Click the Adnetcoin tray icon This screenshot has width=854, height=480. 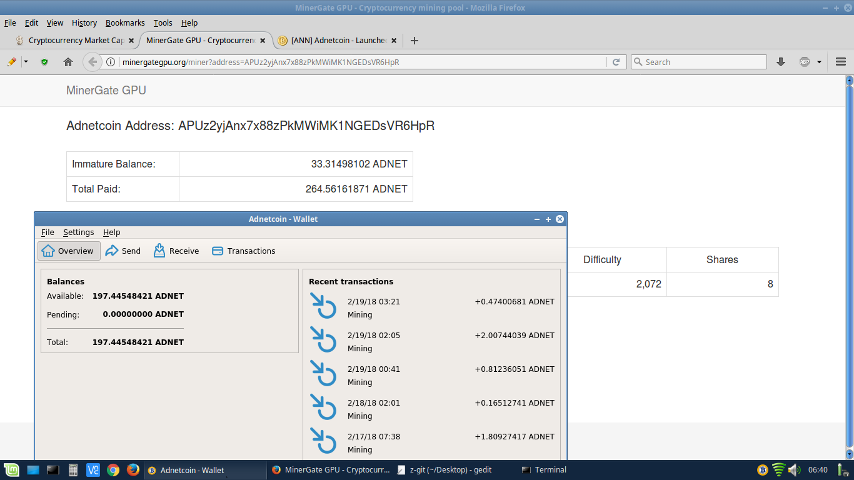point(762,470)
